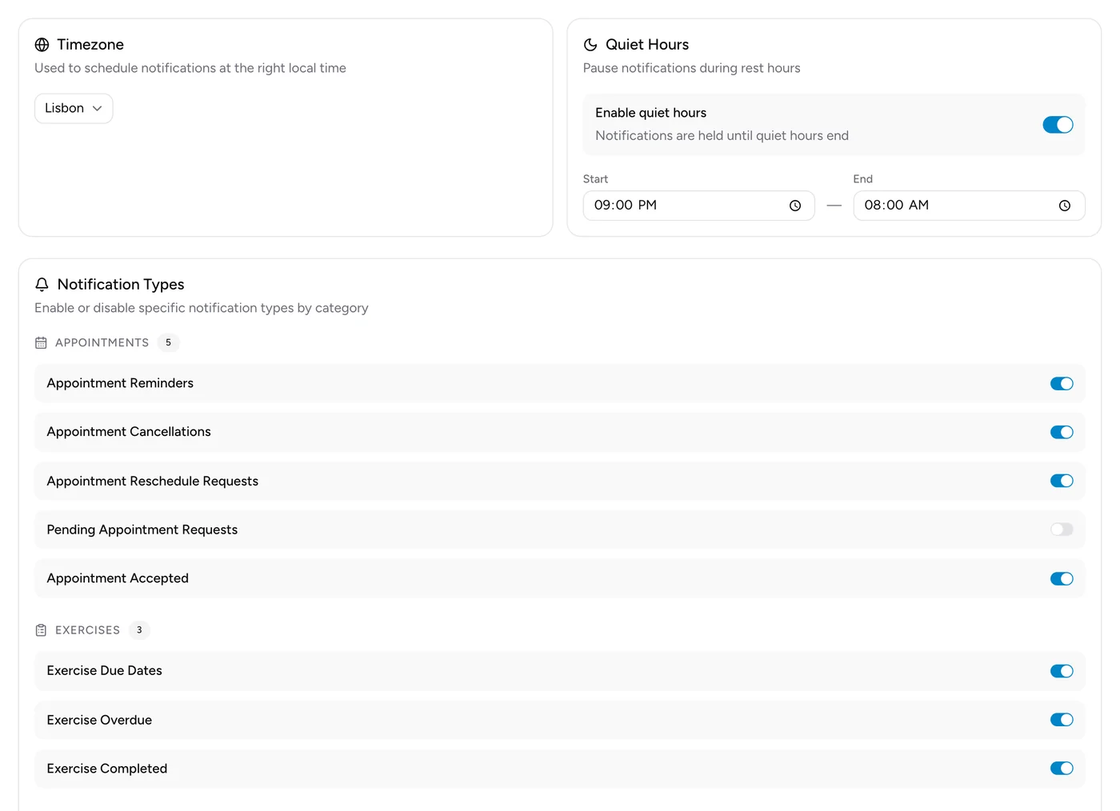
Task: Disable Appointment Reminders notifications
Action: click(1062, 384)
